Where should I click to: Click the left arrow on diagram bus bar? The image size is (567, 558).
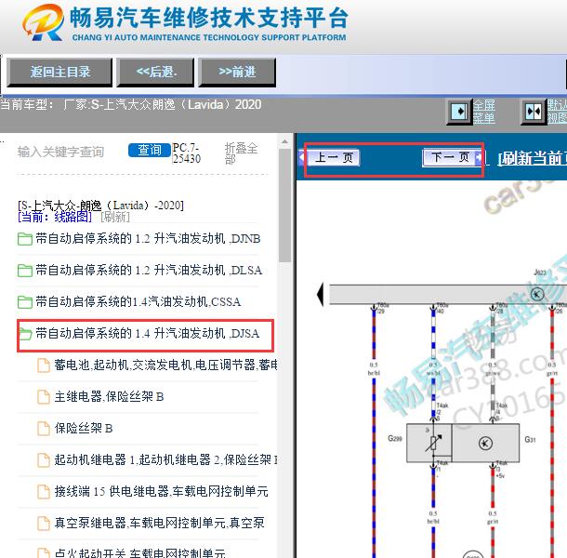320,295
